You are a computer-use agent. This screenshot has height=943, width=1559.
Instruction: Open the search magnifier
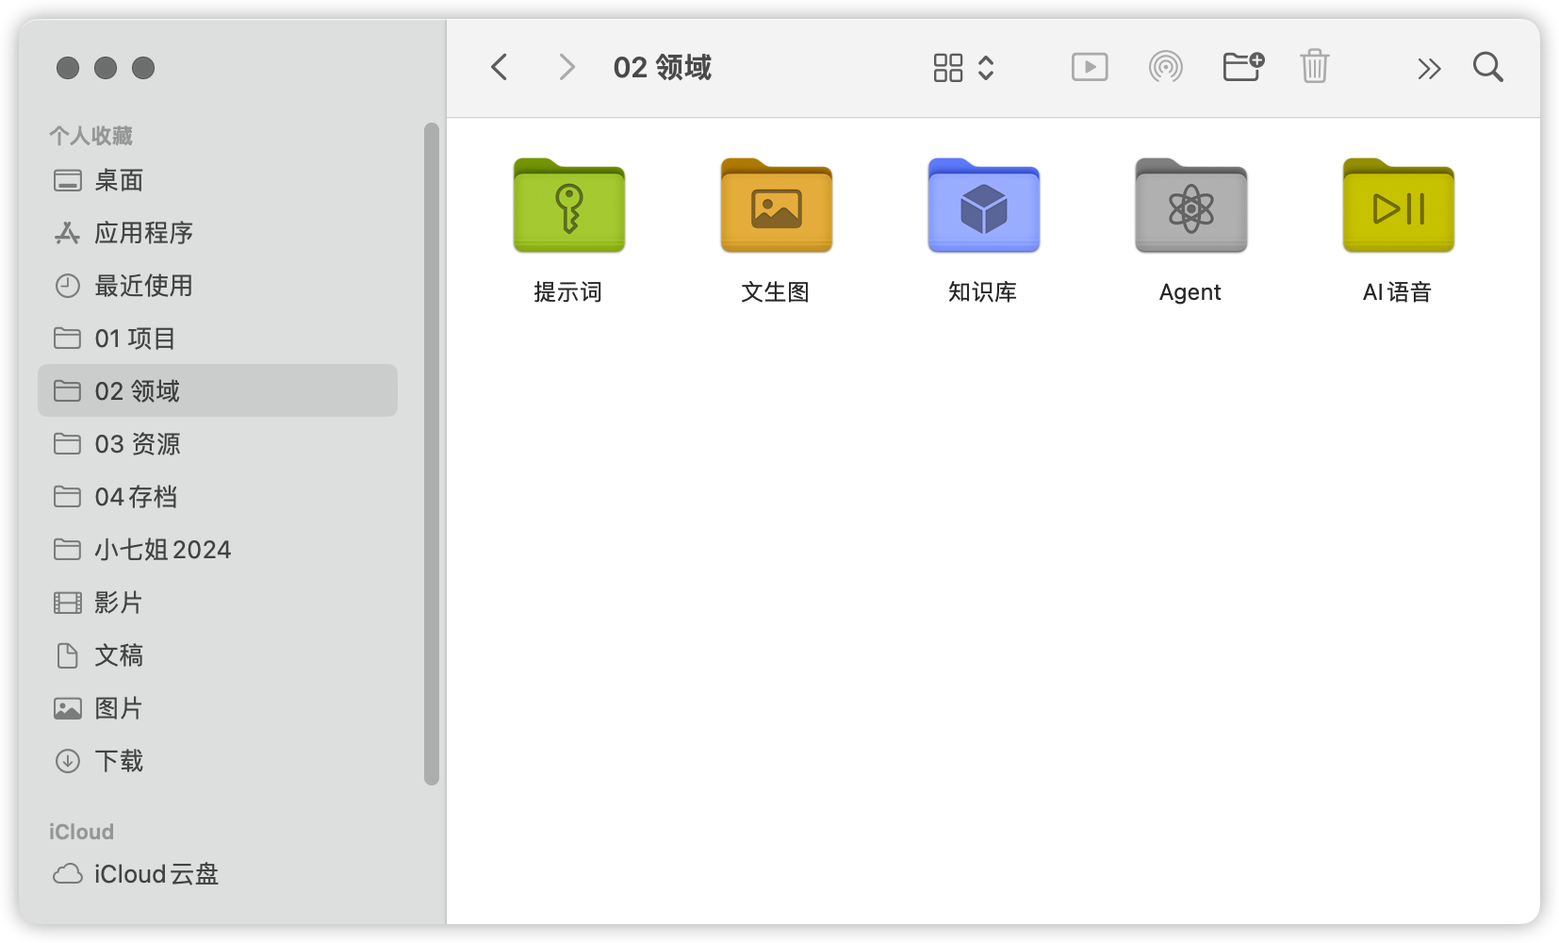[x=1487, y=67]
